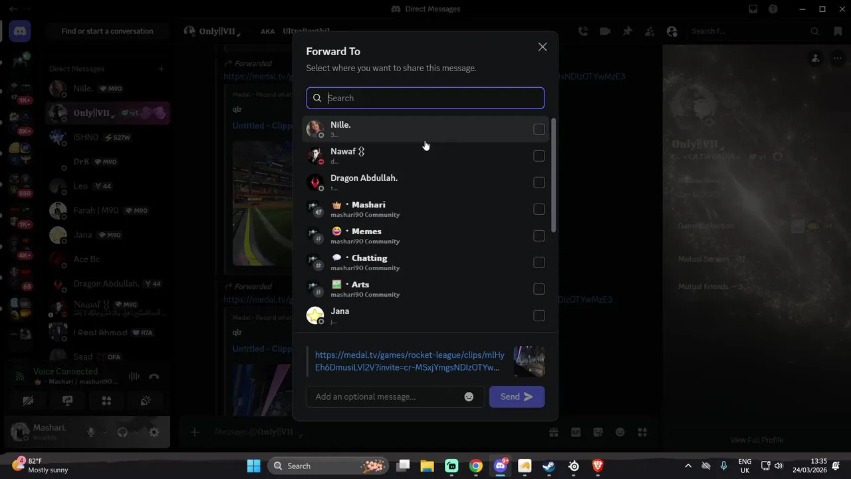Open Steam from the taskbar

coord(548,466)
